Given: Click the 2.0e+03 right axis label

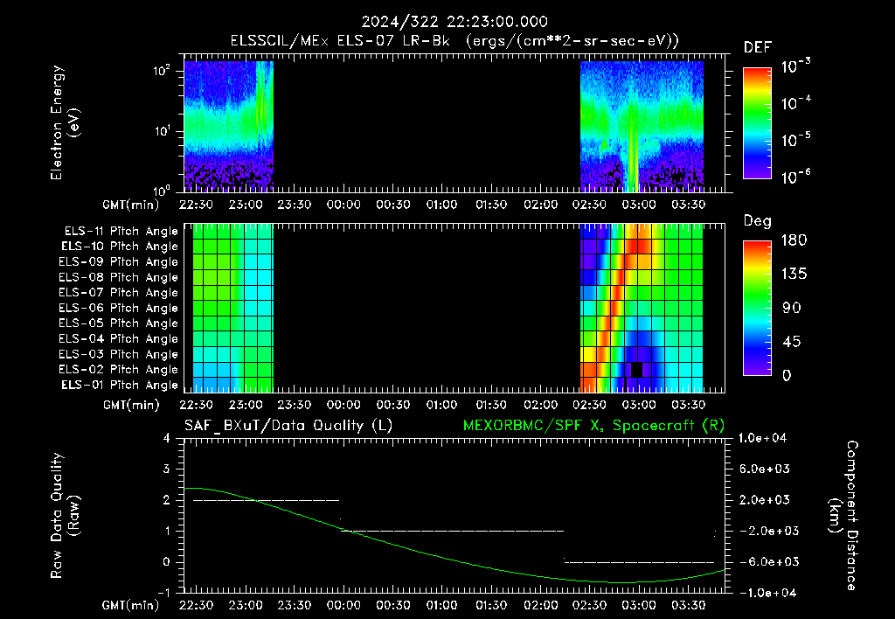Looking at the screenshot, I should pyautogui.click(x=765, y=500).
